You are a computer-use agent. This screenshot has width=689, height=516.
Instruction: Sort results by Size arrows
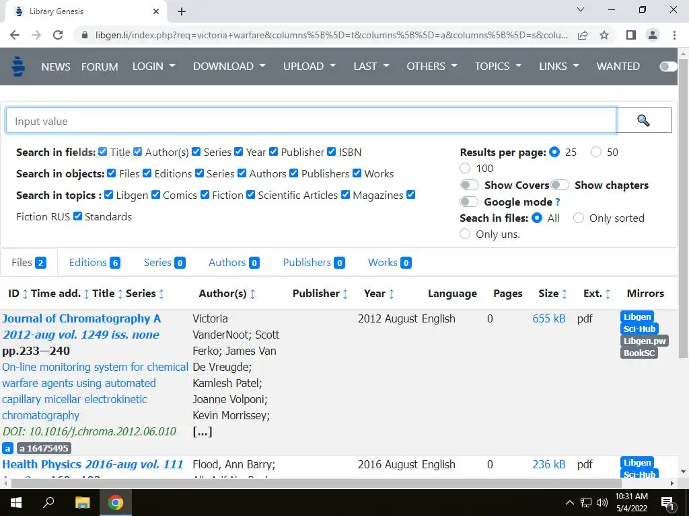point(565,294)
